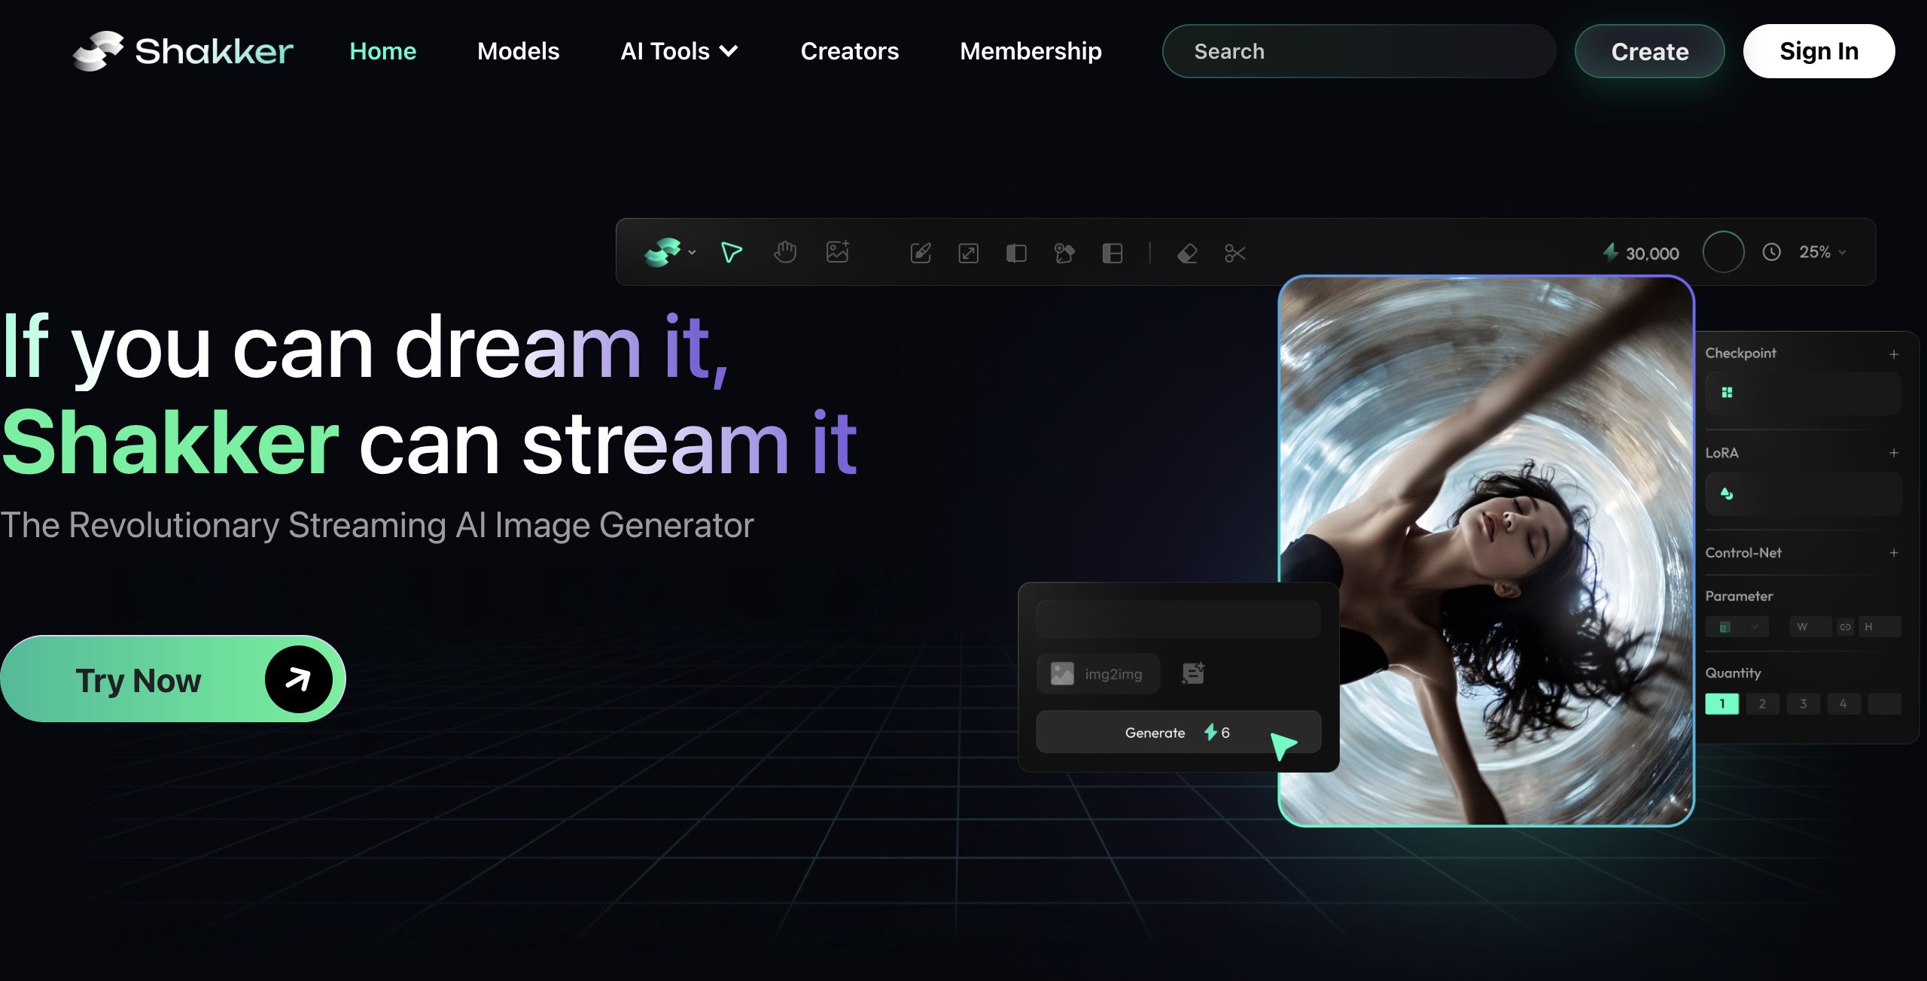Click the expand/resize image icon
Screen dimensions: 1927x981
(x=969, y=254)
